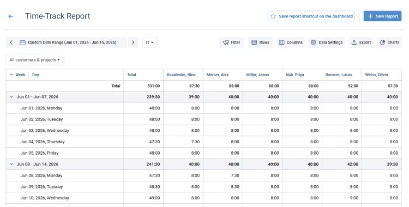Screen dimensions: 409x207
Task: Select the Jun 04, 2026, Thursday row
Action: (x=204, y=142)
